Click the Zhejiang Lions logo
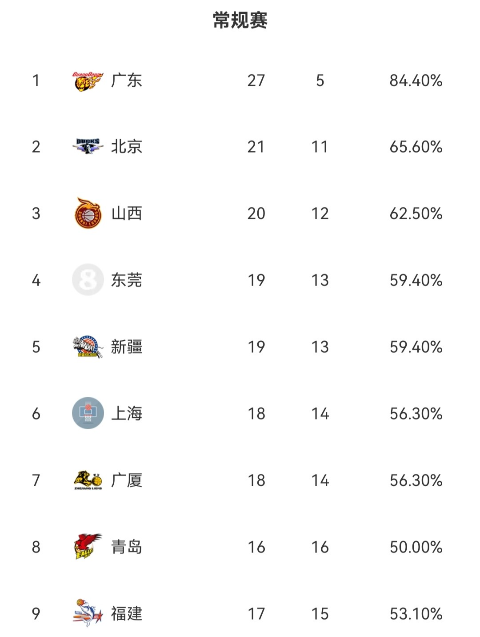This screenshot has width=480, height=637. [x=88, y=480]
